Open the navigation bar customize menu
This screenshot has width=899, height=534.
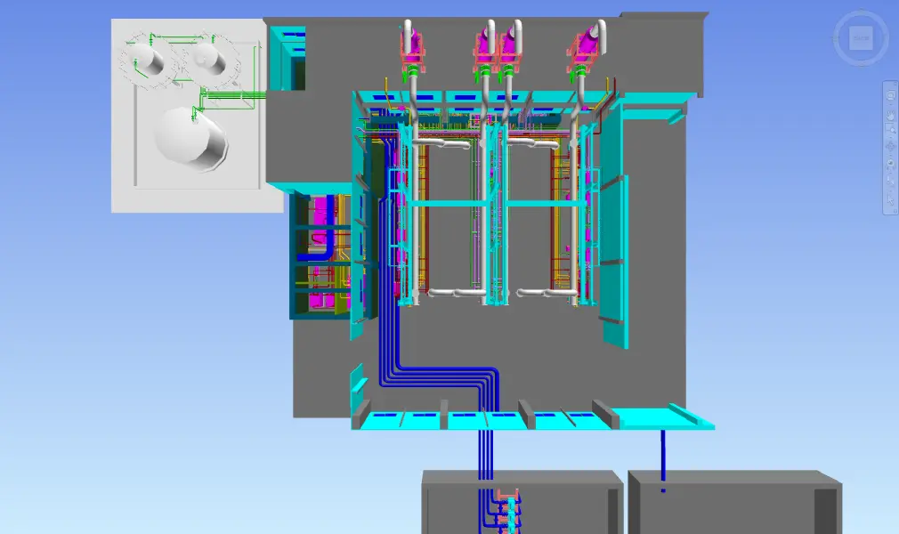point(890,210)
